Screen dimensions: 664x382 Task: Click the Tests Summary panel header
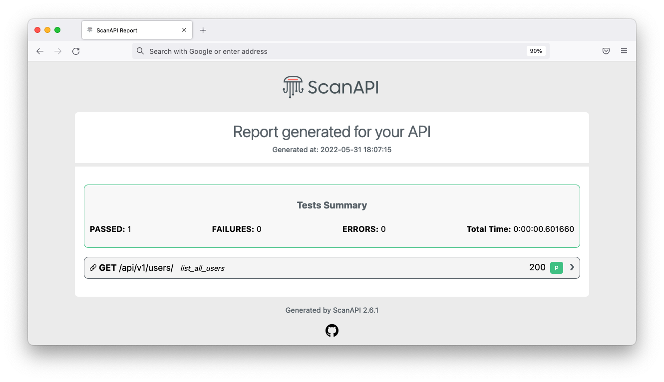(332, 205)
